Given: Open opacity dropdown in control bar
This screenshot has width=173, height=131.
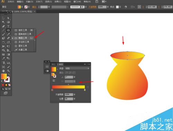Looking at the screenshot, I should pyautogui.click(x=108, y=7).
